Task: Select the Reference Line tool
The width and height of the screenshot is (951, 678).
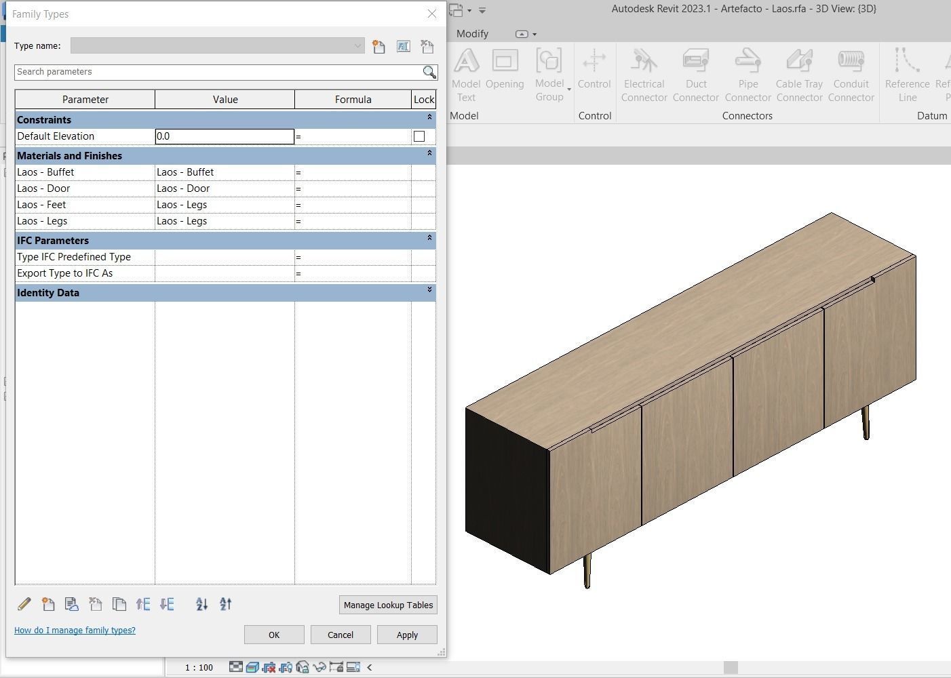Action: [908, 75]
